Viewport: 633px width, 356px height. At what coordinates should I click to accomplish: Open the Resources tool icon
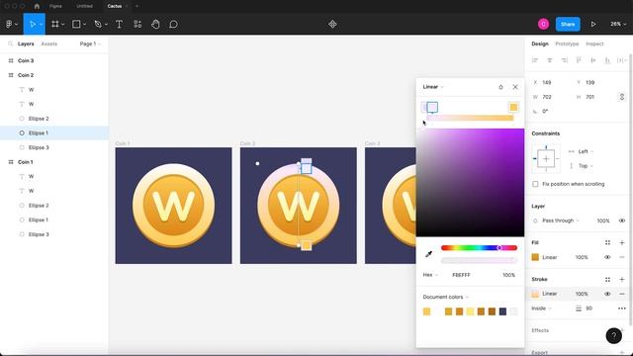(137, 24)
